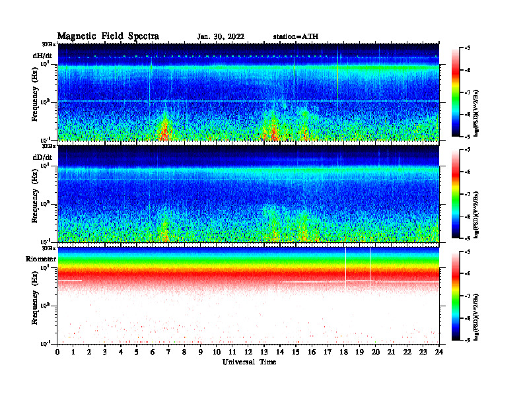Click the "32Hz" label atop the dH/dt panel

(49, 44)
